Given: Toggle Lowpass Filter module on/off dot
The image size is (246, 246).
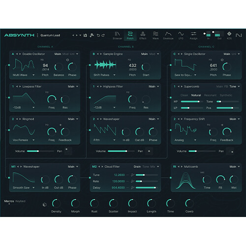Looking at the screenshot, I should point(9,97).
